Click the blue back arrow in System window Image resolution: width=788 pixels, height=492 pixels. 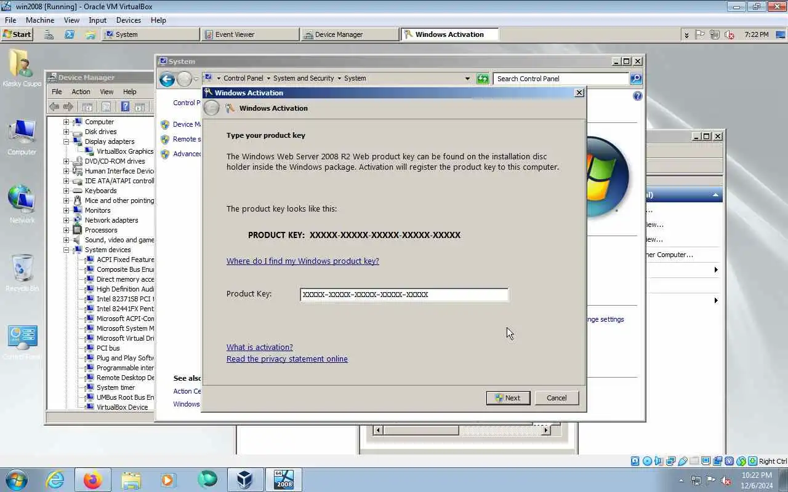[x=167, y=79]
